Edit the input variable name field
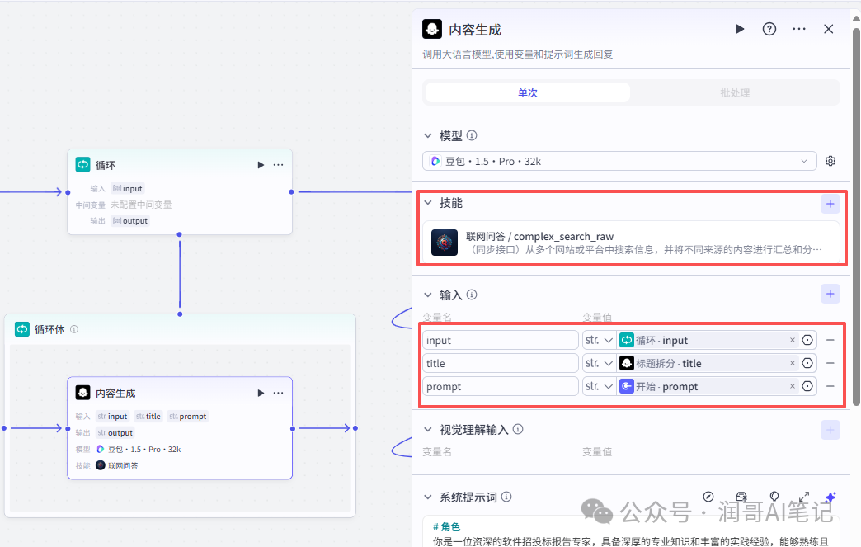 tap(501, 340)
